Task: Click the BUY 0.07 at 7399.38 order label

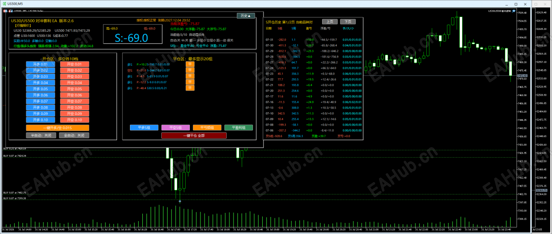Action: [15, 199]
